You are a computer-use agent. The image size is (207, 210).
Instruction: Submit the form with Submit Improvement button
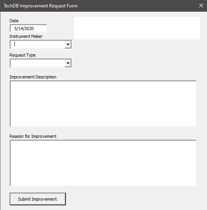38,199
